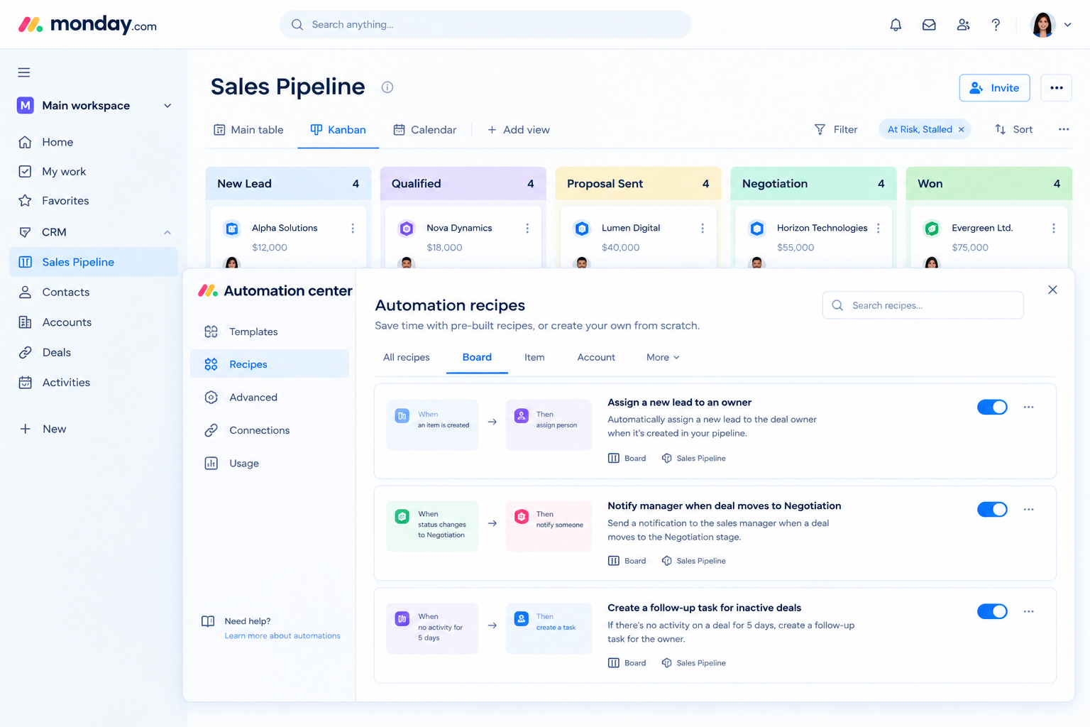Focus the Search recipes field

[923, 305]
